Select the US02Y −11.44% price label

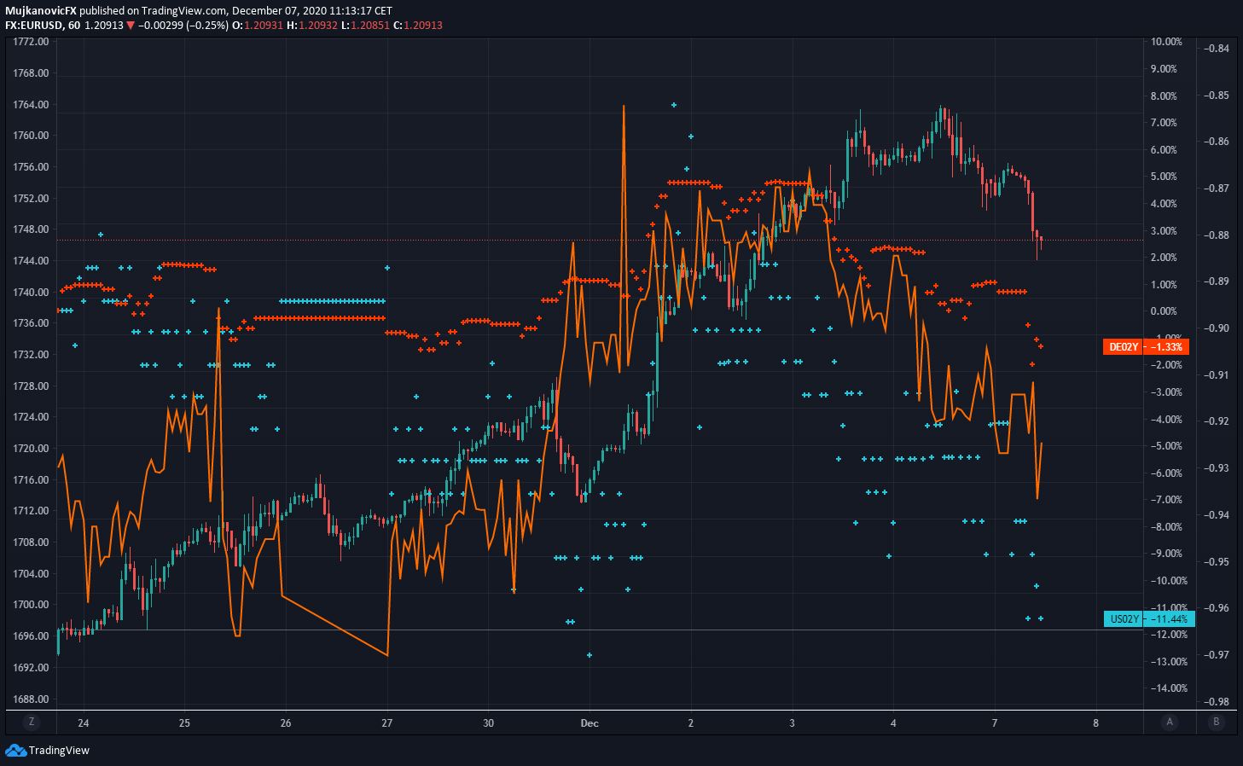tap(1149, 619)
